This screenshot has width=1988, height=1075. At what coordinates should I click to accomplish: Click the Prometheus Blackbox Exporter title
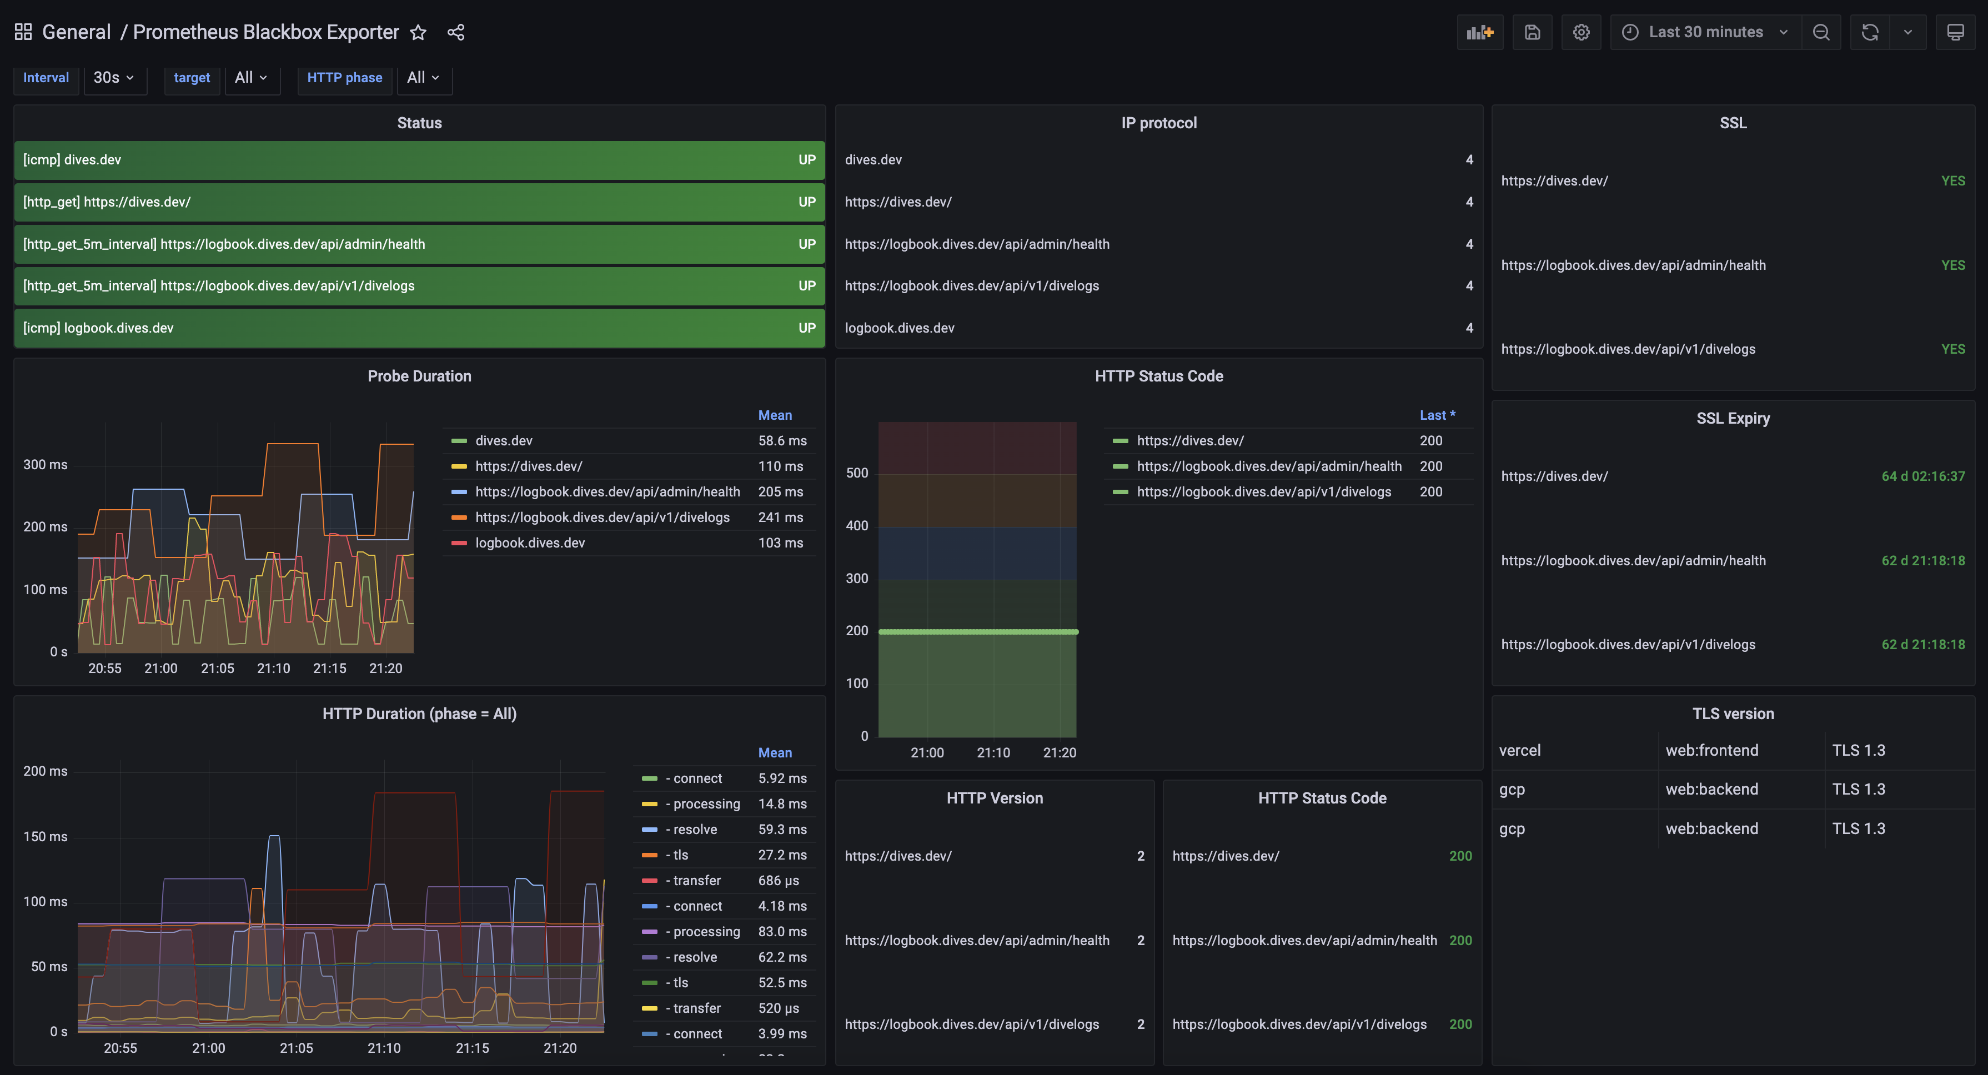[x=266, y=32]
